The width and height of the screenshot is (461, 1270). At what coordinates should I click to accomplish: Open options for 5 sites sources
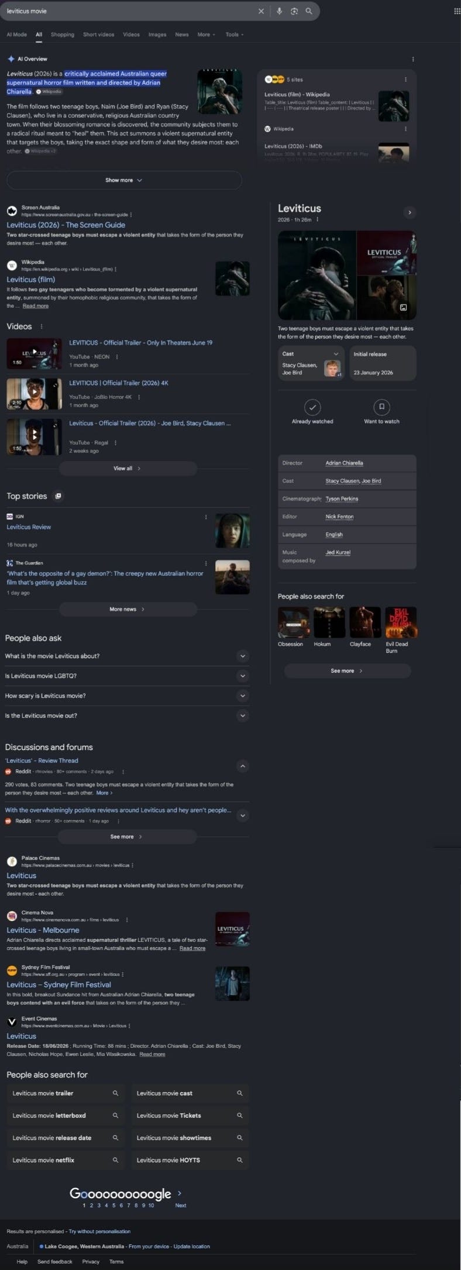[x=405, y=80]
